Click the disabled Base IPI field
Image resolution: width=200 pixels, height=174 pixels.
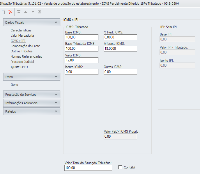[177, 39]
